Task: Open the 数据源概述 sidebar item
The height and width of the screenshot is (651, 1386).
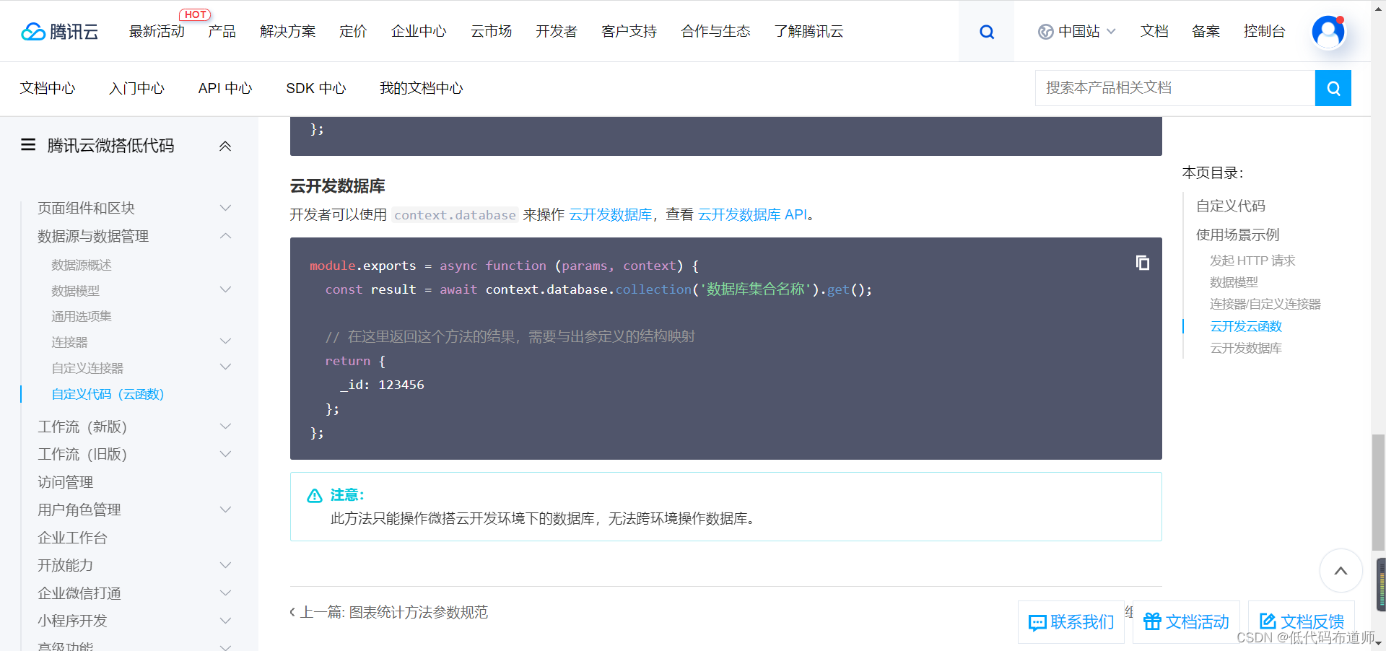Action: click(x=82, y=265)
